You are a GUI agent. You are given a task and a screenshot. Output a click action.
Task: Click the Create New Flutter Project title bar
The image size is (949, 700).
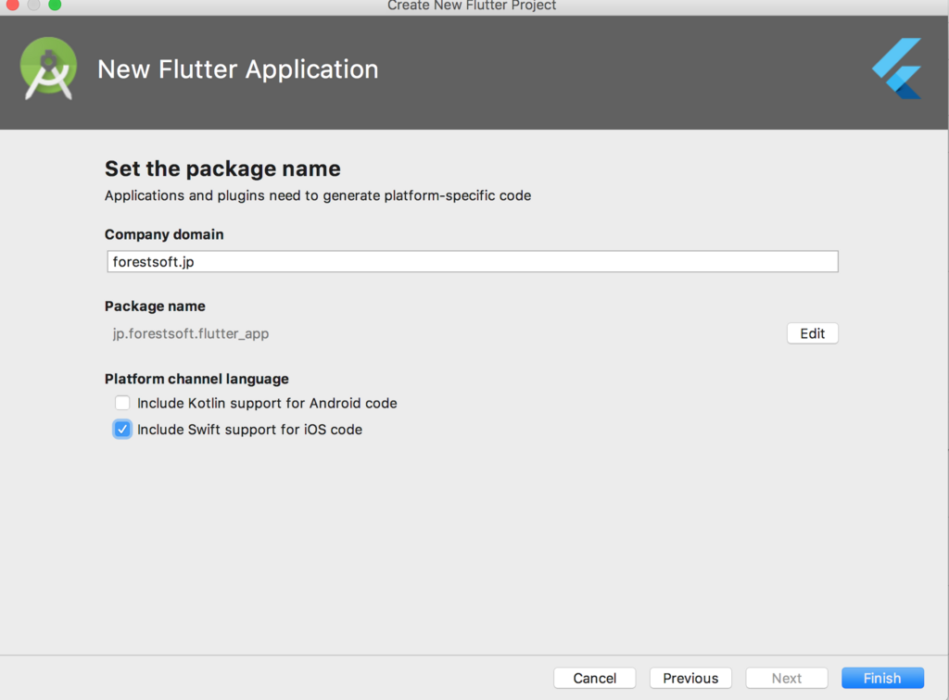[x=472, y=6]
